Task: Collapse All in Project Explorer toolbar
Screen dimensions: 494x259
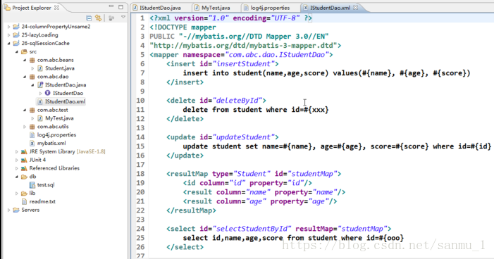Action: pos(89,18)
